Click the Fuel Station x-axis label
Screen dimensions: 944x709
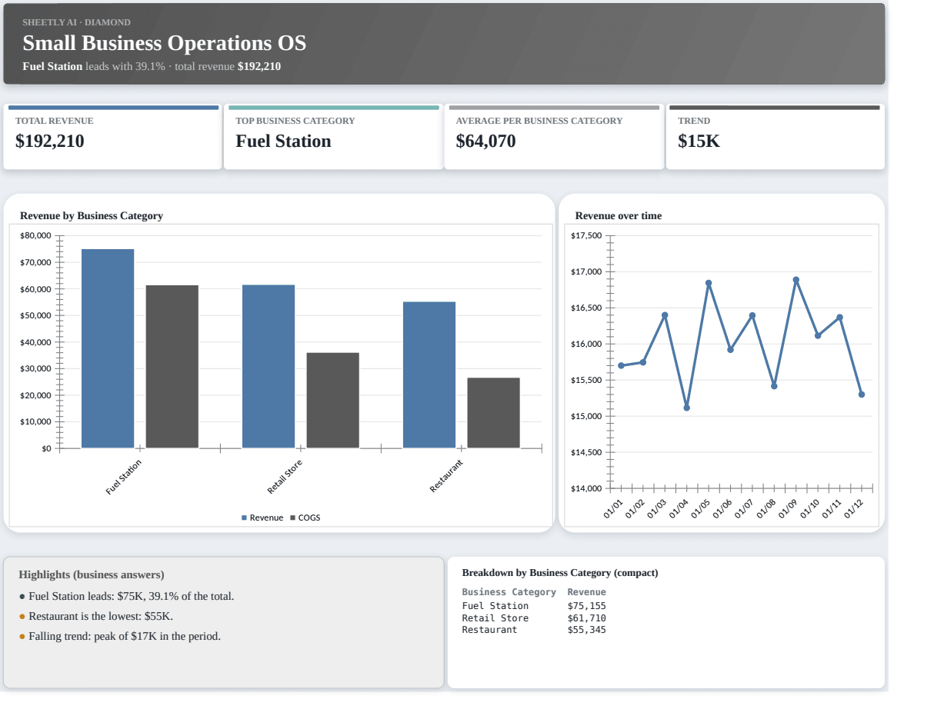pyautogui.click(x=124, y=477)
